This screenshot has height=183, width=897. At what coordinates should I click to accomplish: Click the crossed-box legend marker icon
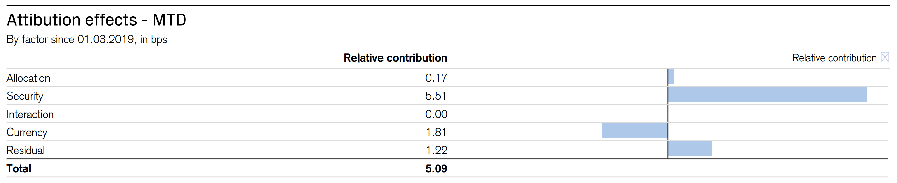[884, 57]
